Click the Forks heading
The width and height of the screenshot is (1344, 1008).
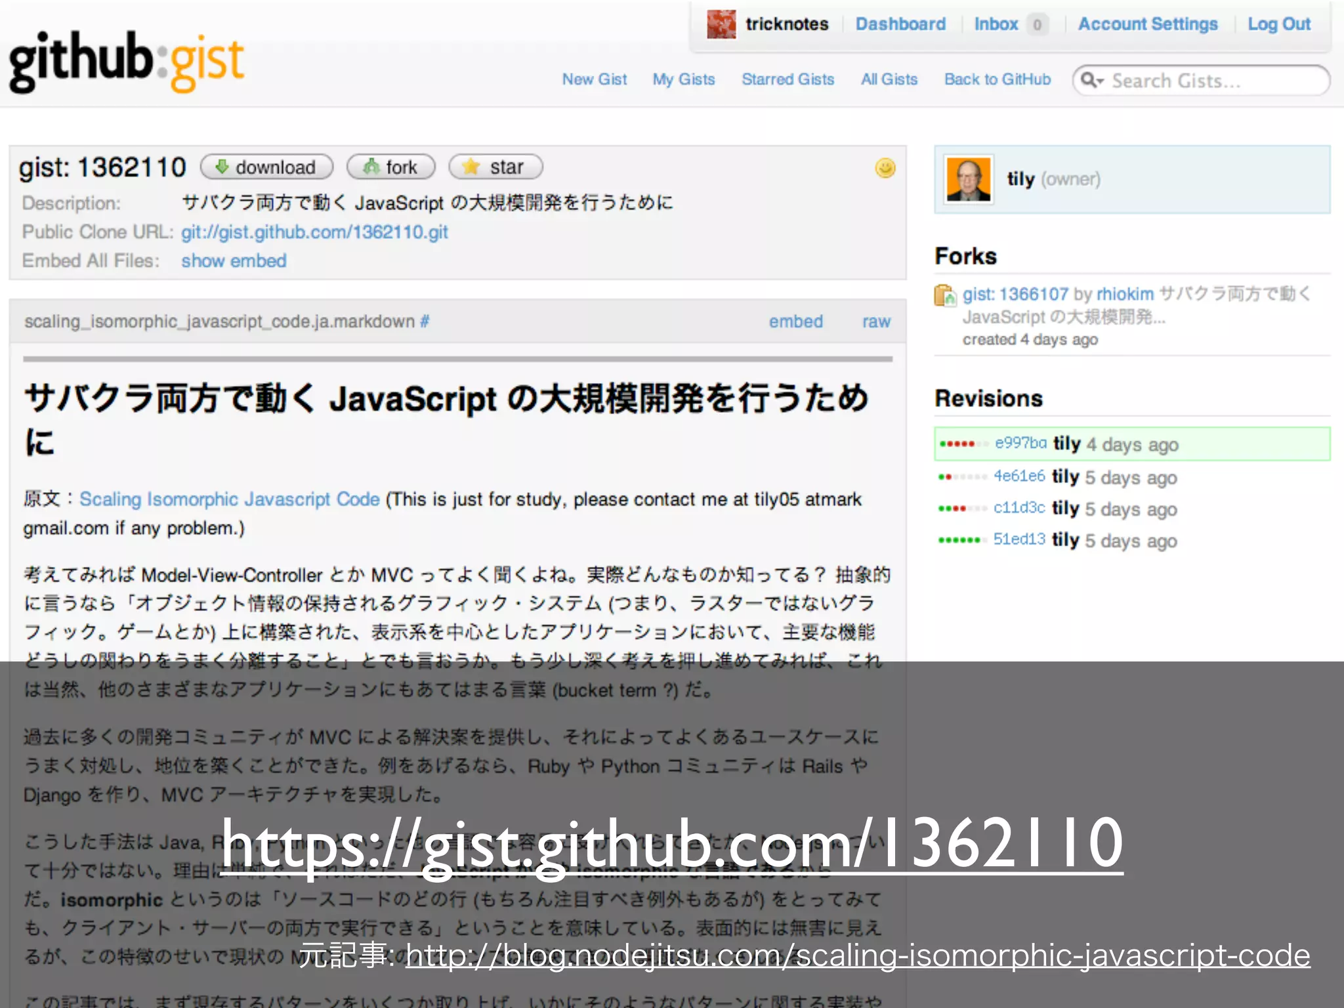(x=965, y=256)
